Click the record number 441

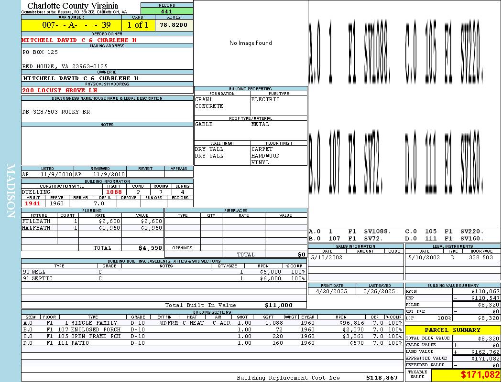[x=167, y=11]
